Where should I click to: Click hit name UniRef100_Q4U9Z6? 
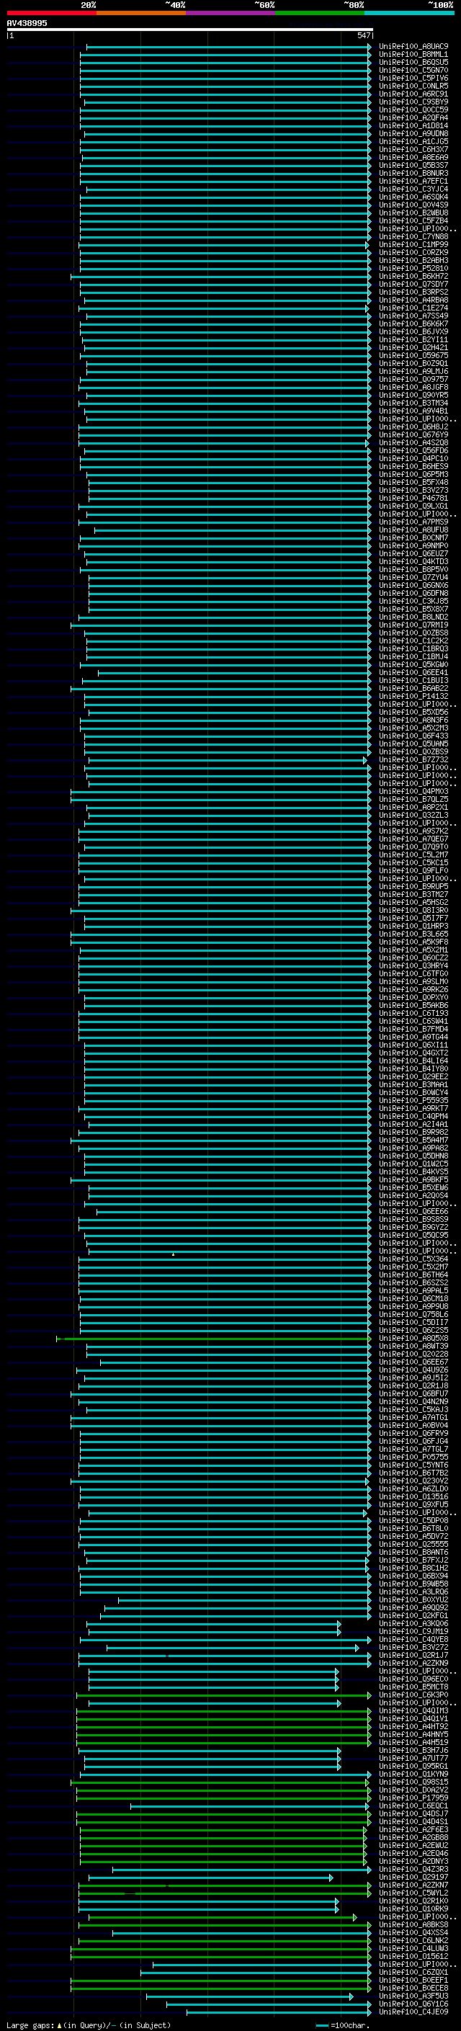point(413,1370)
